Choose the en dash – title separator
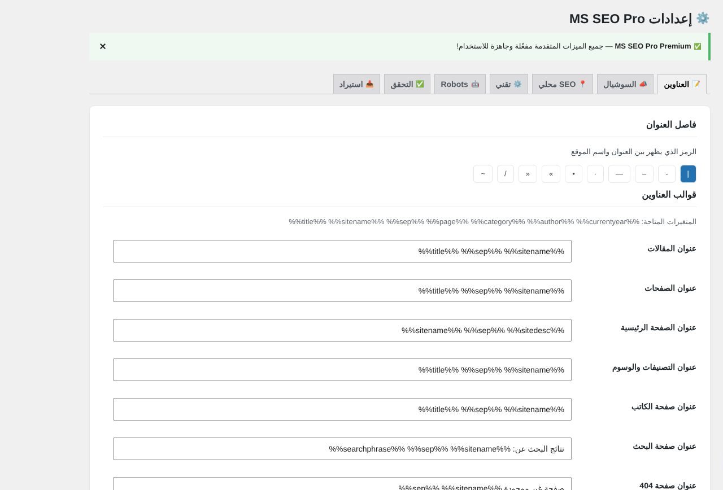 (644, 174)
